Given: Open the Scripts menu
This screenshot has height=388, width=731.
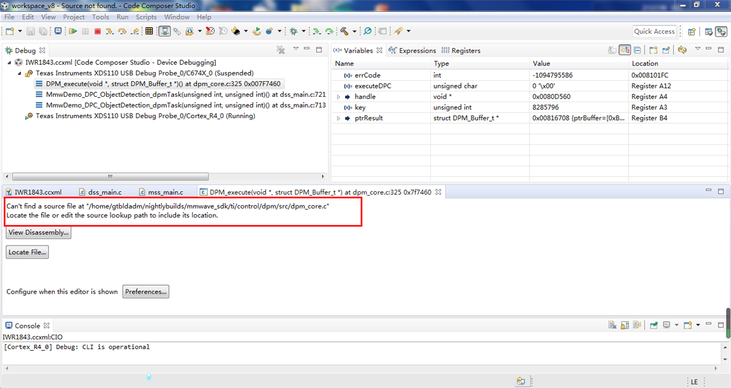Looking at the screenshot, I should [x=146, y=17].
